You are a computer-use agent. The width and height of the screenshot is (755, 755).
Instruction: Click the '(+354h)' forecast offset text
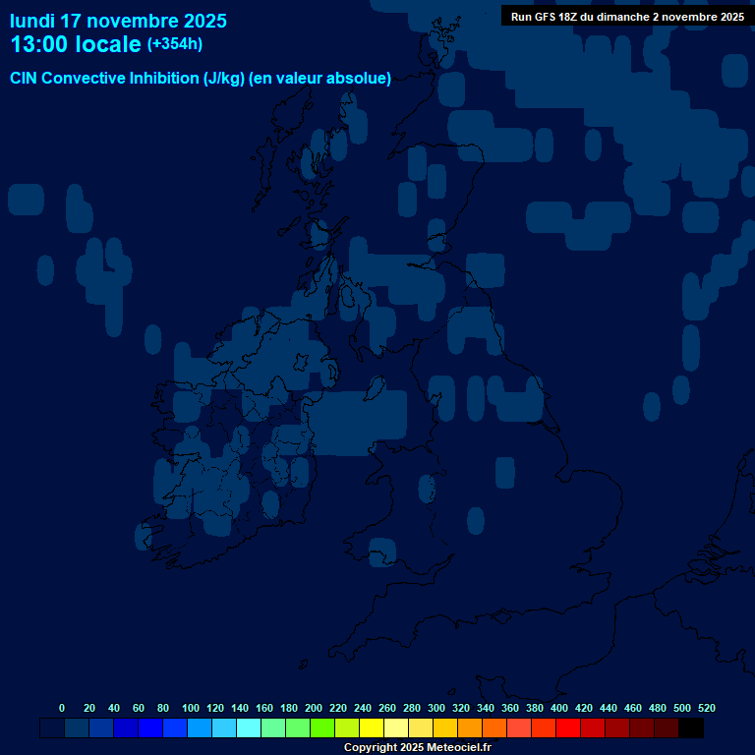click(175, 44)
